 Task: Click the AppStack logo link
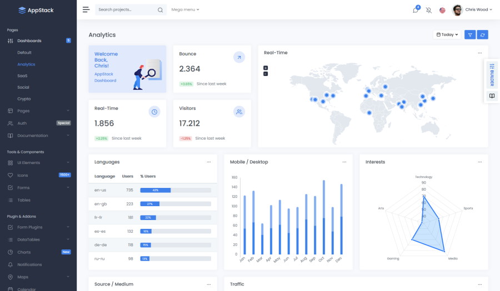[36, 10]
